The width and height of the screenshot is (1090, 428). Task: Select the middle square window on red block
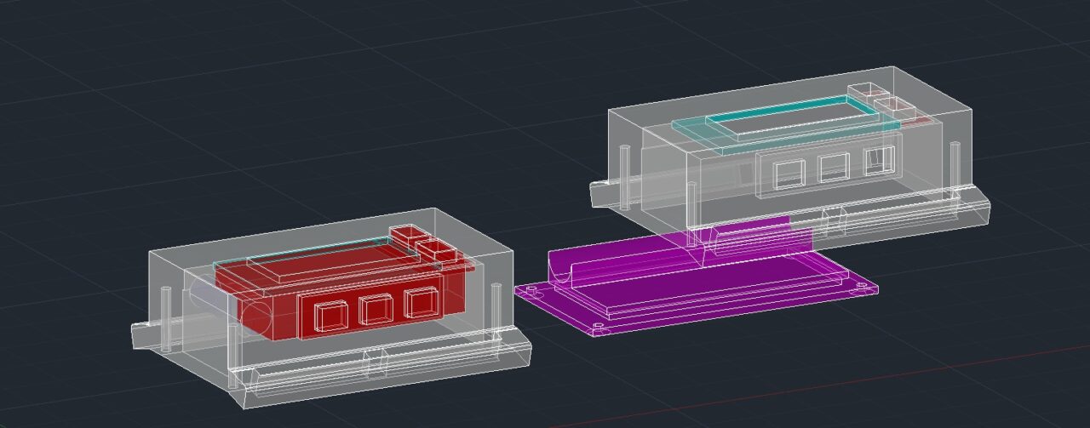pyautogui.click(x=376, y=309)
